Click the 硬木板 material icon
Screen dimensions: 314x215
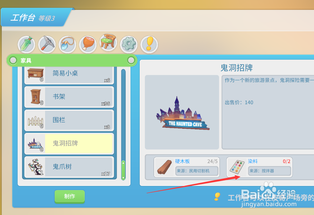point(165,167)
